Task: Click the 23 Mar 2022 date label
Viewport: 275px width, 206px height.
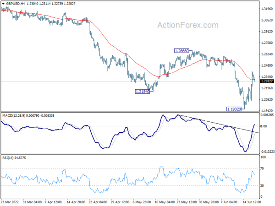Action: point(10,202)
